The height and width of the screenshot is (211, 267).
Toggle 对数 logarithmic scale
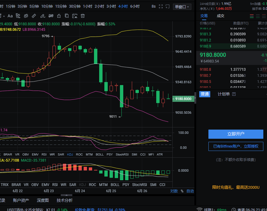coord(174,191)
